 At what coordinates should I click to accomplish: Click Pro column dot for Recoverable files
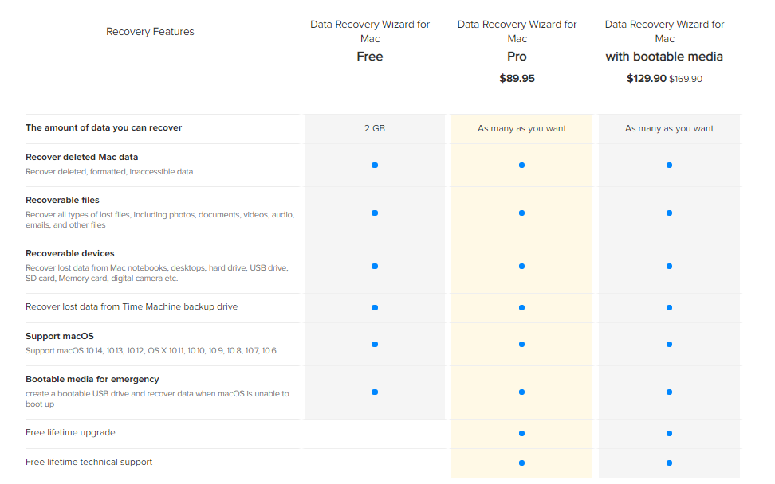coord(521,213)
